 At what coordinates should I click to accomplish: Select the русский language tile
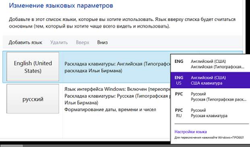pos(33,99)
